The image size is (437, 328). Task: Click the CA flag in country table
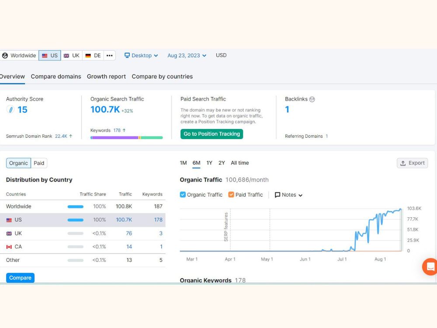[x=9, y=247]
